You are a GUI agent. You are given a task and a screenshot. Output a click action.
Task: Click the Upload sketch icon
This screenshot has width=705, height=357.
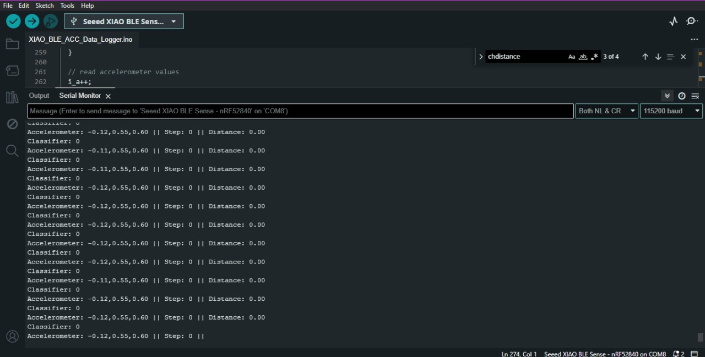point(31,21)
